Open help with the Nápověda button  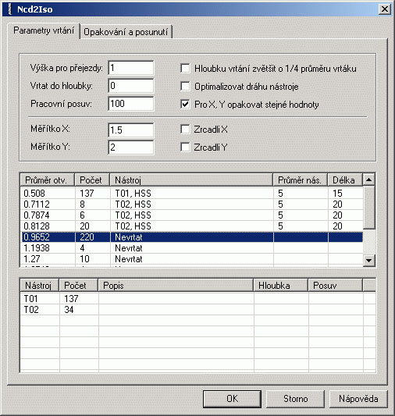coord(358,399)
